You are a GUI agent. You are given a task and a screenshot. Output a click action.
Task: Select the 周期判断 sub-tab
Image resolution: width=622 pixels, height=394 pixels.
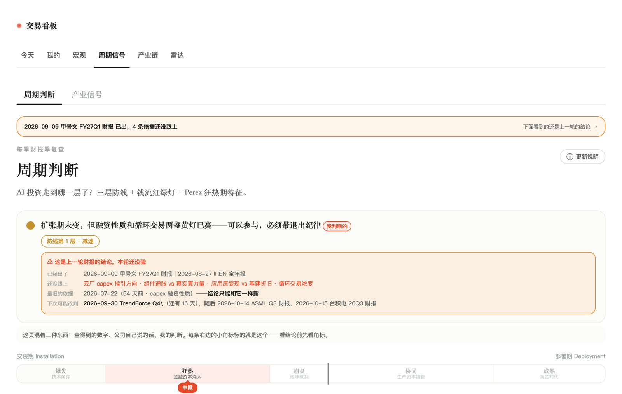click(39, 95)
